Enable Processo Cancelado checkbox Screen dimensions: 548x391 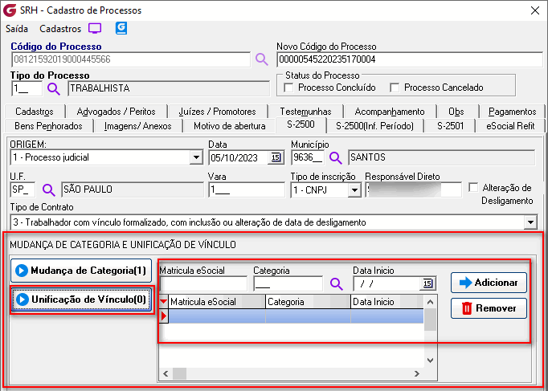pyautogui.click(x=395, y=88)
